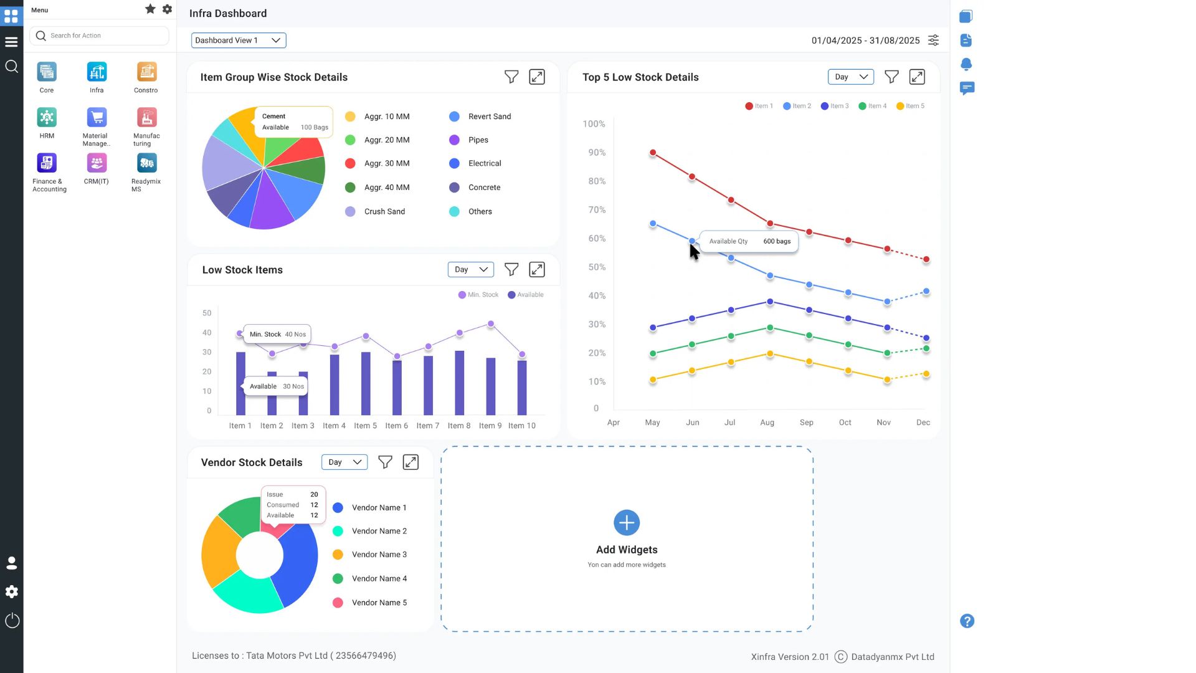Open the Day dropdown on Vendor Stock Details

click(344, 462)
